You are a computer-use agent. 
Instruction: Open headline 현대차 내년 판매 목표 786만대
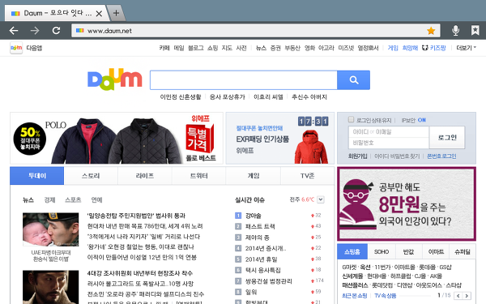coord(145,226)
